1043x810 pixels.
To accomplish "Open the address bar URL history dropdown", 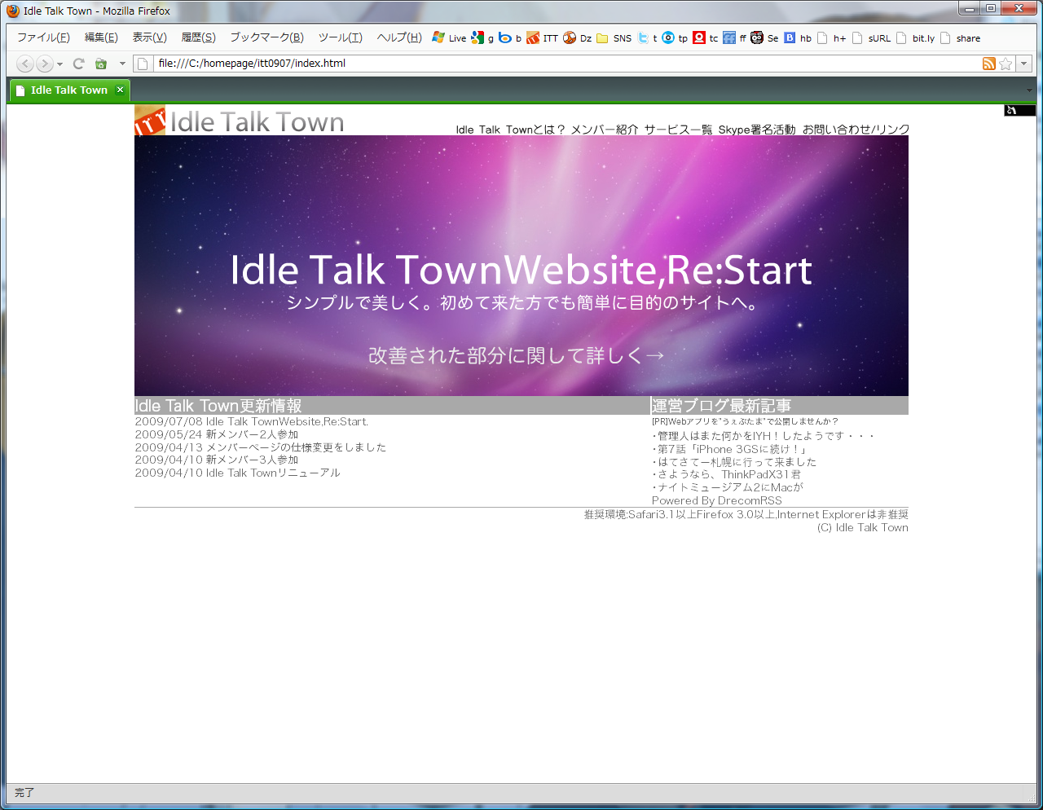I will 1024,64.
